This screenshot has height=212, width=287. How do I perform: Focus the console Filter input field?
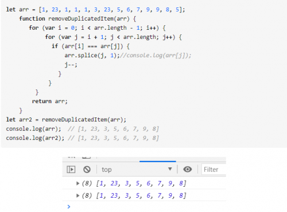214,170
